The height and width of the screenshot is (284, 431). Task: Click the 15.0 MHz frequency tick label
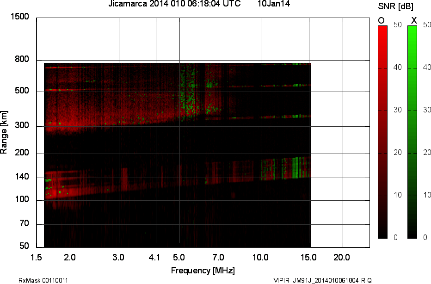[308, 258]
